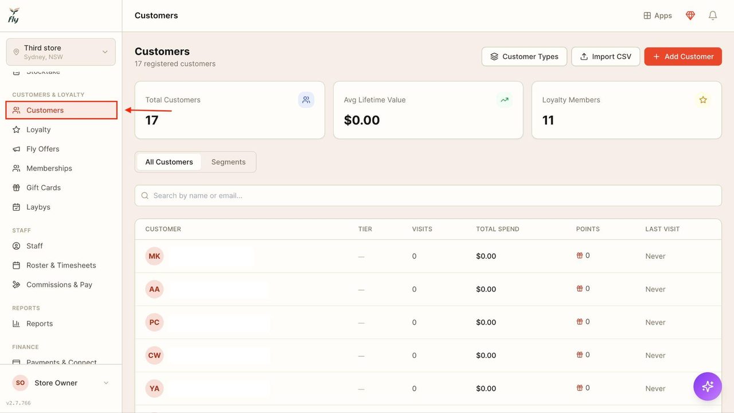Click the Loyalty star icon in sidebar
Image resolution: width=734 pixels, height=413 pixels.
tap(17, 129)
